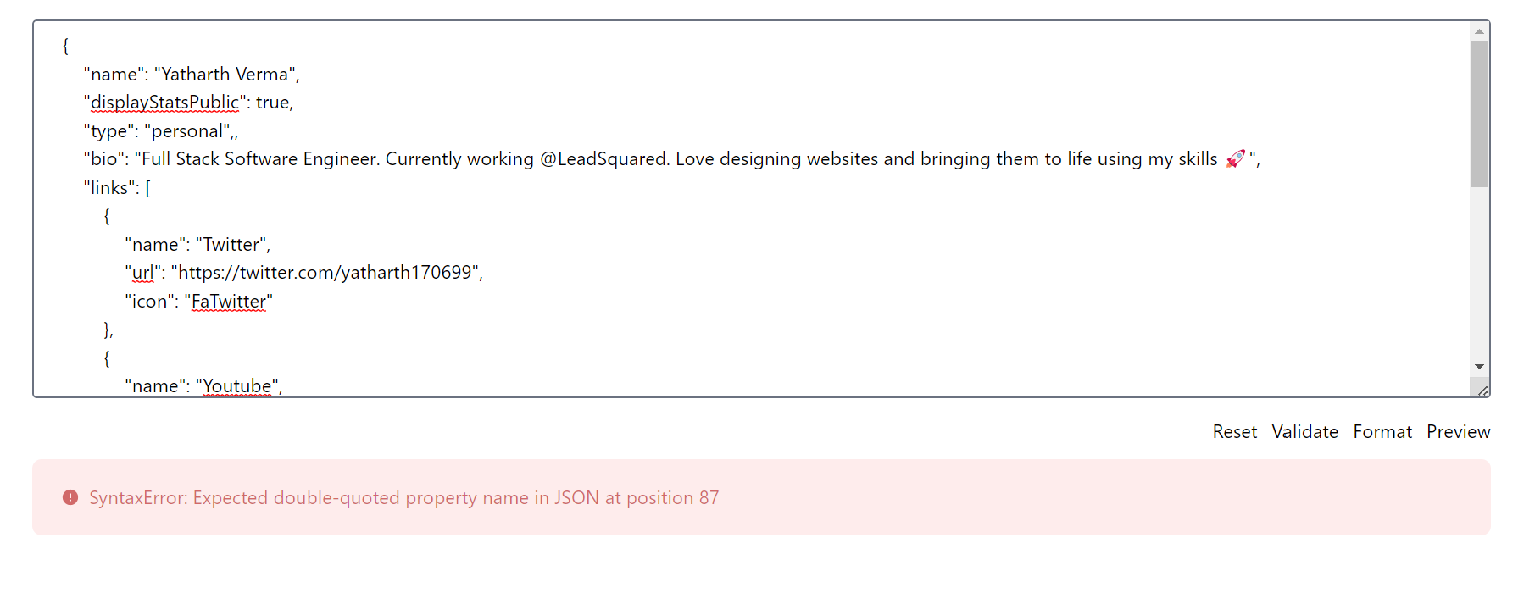
Task: Click the circular error alert icon
Action: (72, 497)
